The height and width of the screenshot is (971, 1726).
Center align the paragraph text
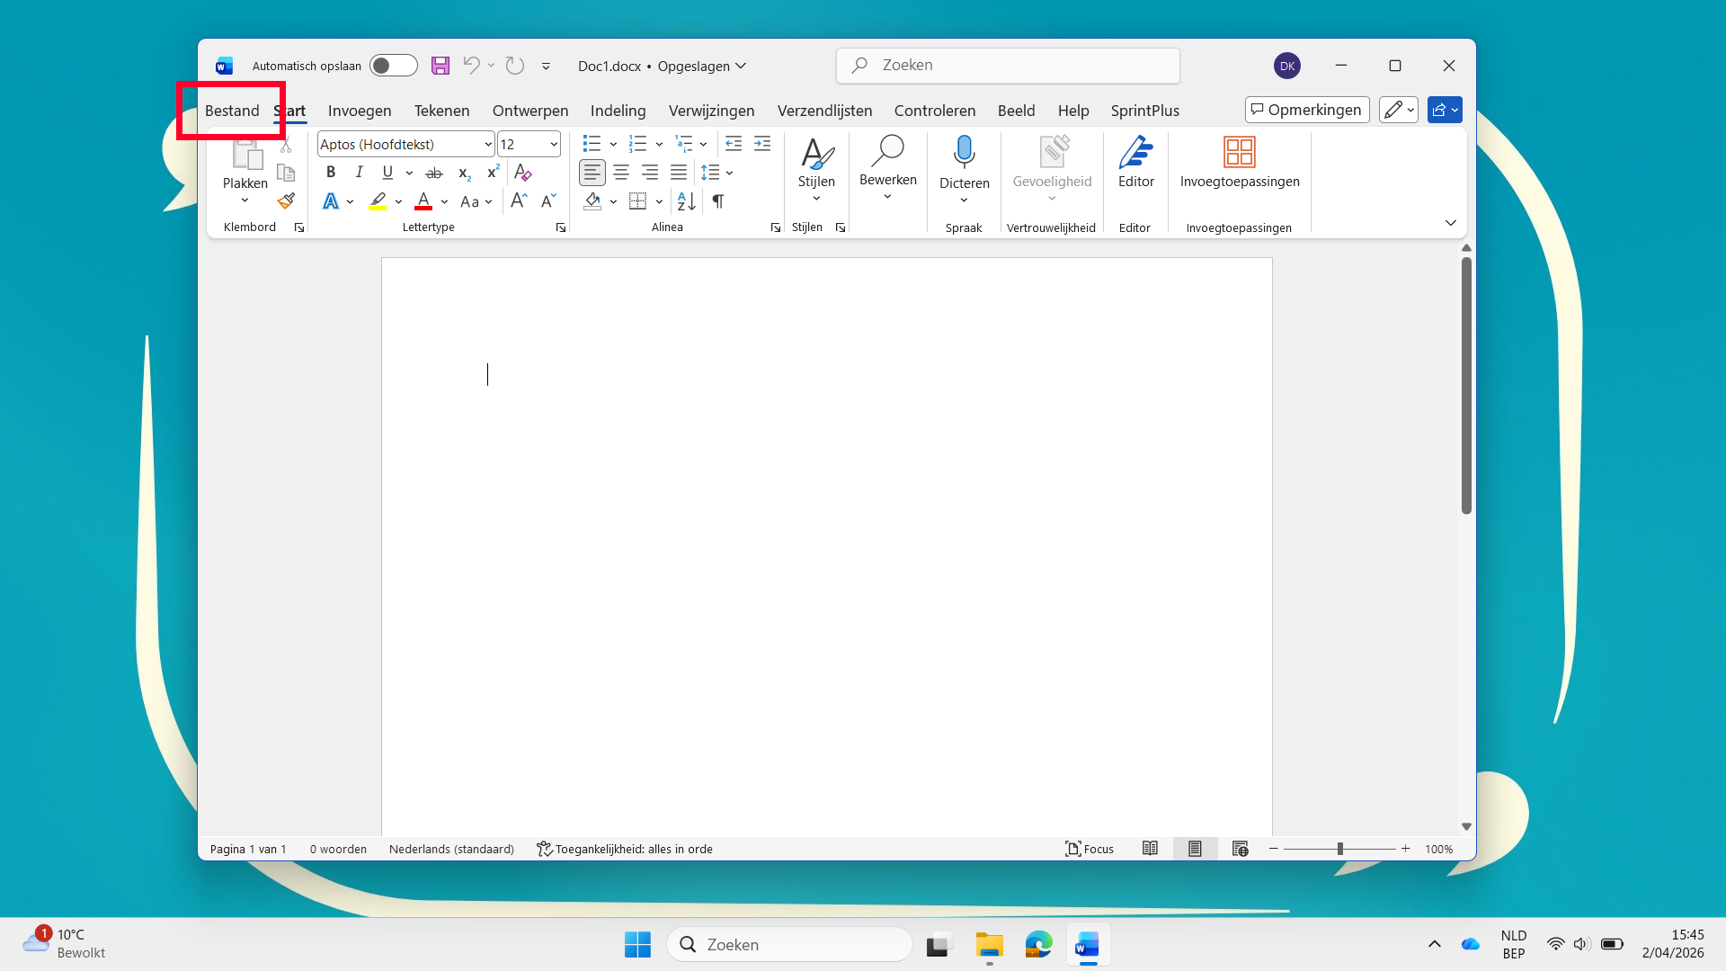[x=621, y=173]
